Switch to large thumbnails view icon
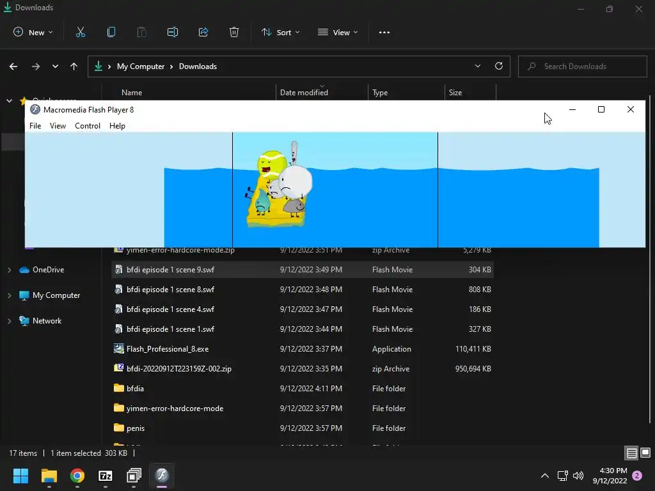The width and height of the screenshot is (655, 491). pyautogui.click(x=645, y=453)
